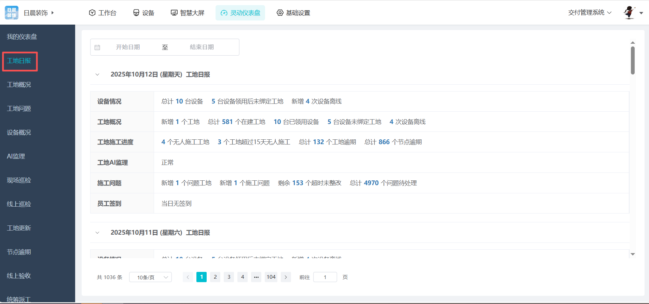Go to next page arrow in pagination
The image size is (649, 304).
click(x=286, y=277)
